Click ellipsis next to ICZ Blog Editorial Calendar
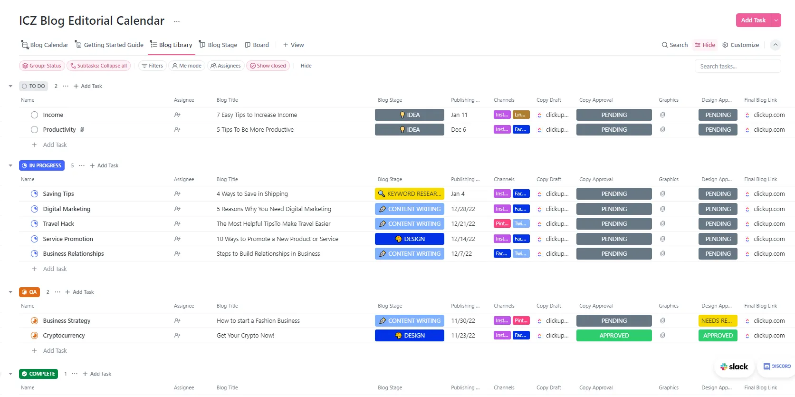This screenshot has height=397, width=795. point(177,21)
